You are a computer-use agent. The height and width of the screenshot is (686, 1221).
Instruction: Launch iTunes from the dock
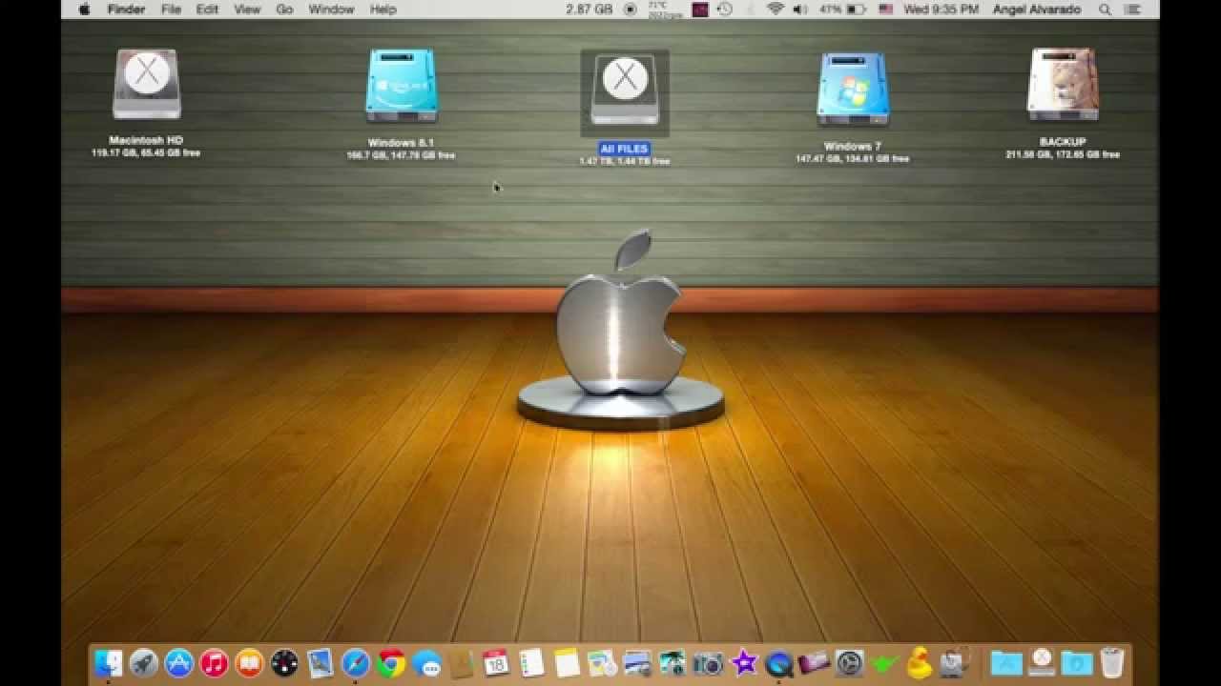215,663
